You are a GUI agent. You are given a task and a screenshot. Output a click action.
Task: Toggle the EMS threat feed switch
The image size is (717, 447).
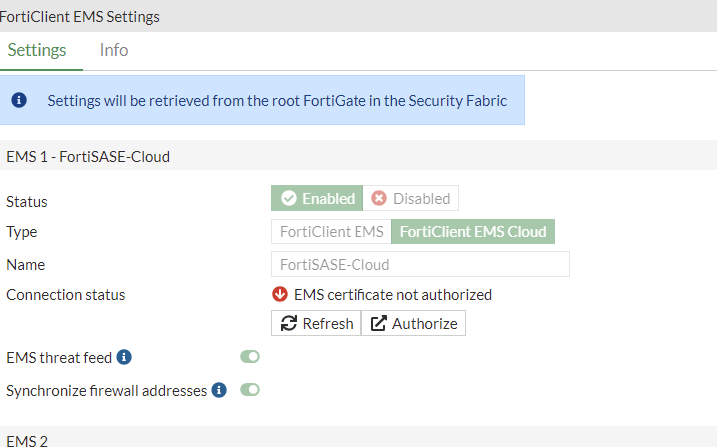point(250,357)
